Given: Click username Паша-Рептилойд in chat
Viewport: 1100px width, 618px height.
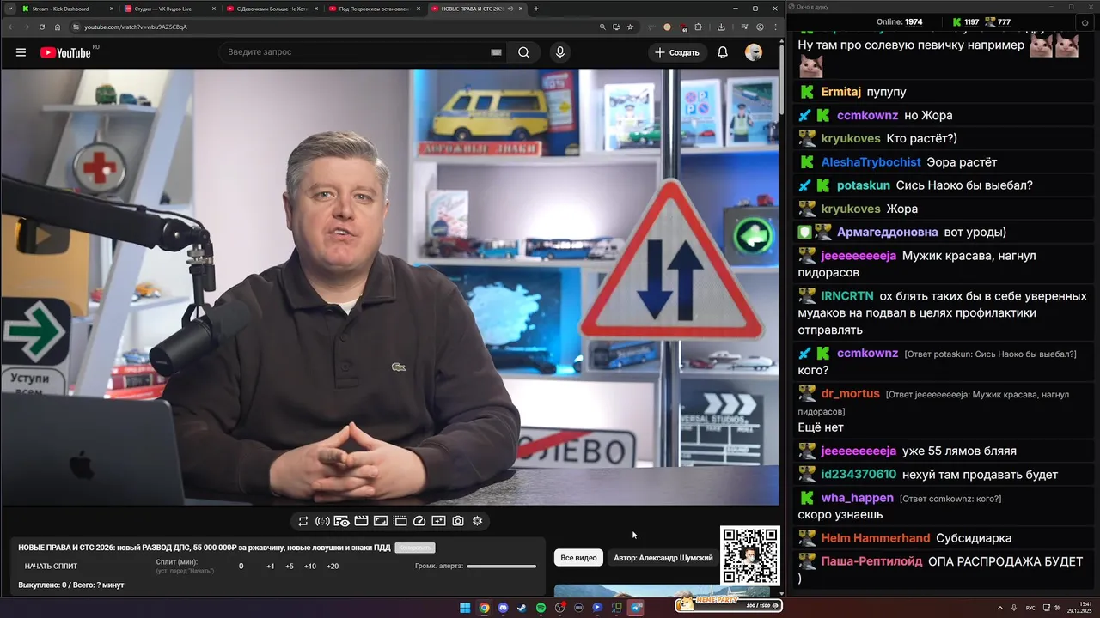Looking at the screenshot, I should [871, 561].
